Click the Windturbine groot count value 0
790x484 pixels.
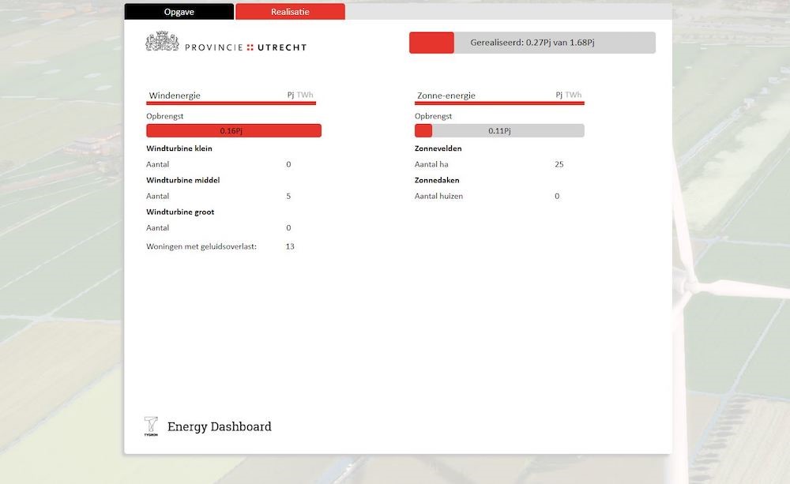click(288, 227)
